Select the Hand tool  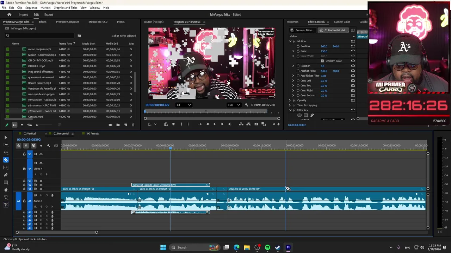coord(6,190)
